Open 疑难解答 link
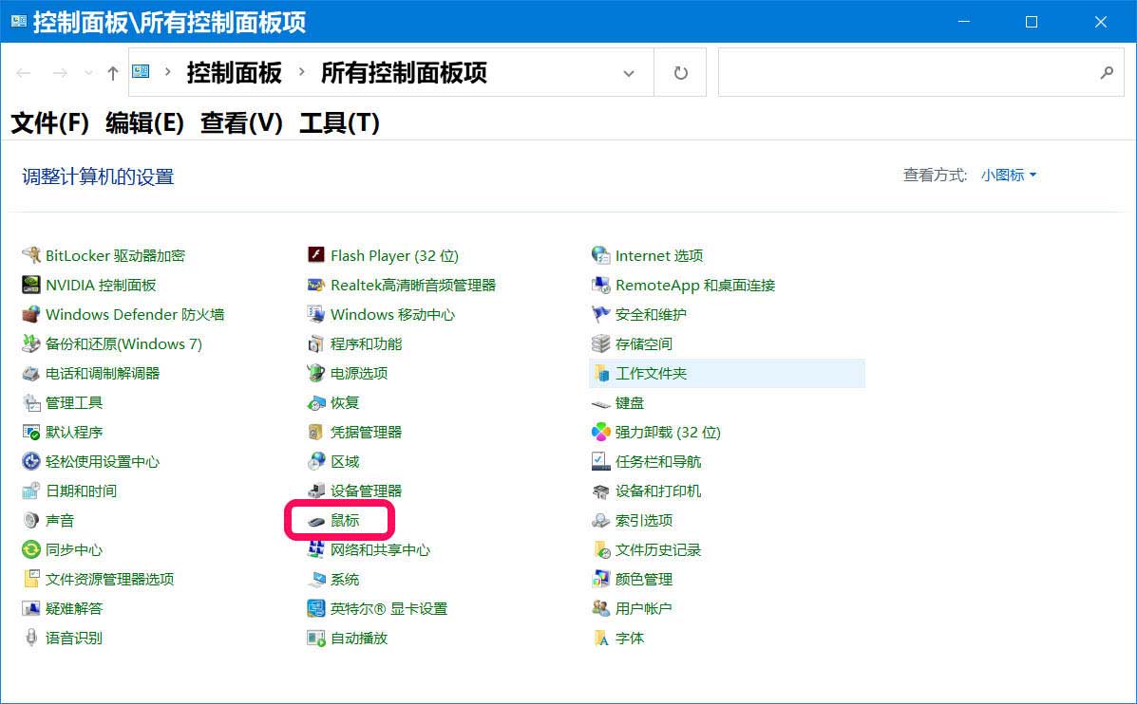This screenshot has width=1137, height=704. [x=74, y=608]
